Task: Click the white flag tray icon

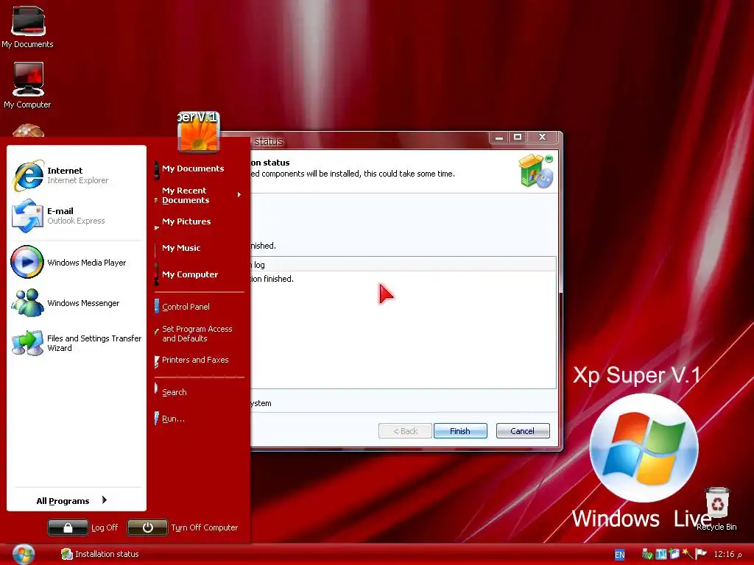Action: (x=701, y=554)
